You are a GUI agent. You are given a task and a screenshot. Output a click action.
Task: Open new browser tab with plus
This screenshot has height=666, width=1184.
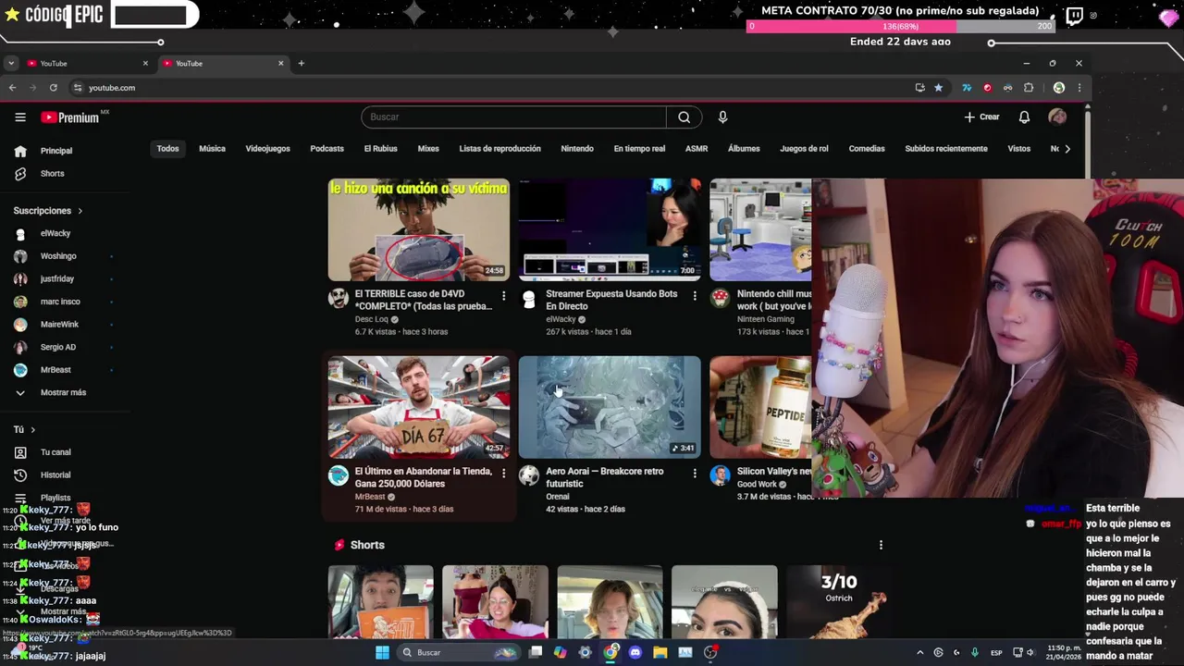pos(301,63)
